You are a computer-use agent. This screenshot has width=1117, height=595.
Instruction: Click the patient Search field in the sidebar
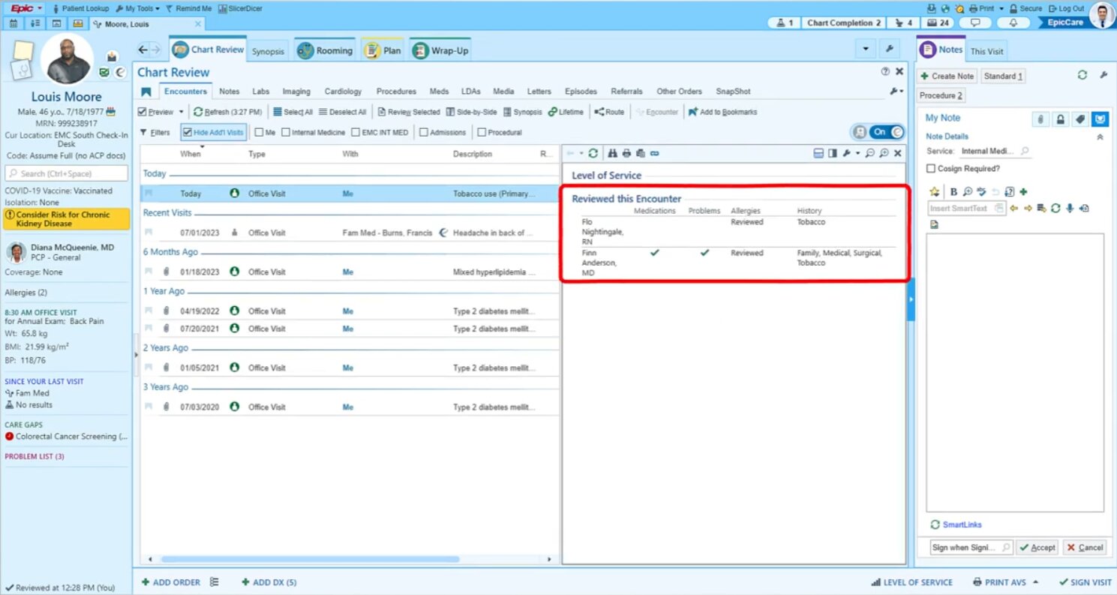point(66,173)
